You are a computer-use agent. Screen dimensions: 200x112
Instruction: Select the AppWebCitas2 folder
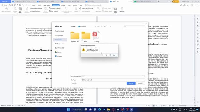coord(75,37)
